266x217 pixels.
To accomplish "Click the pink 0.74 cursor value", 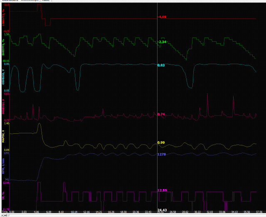I will 161,114.
